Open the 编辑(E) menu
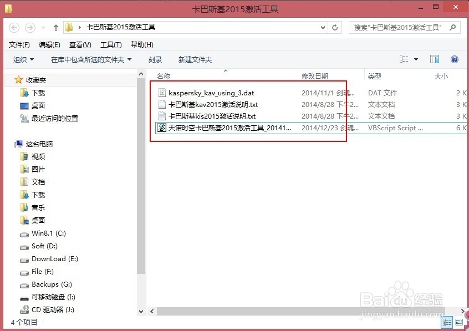 tap(49, 44)
